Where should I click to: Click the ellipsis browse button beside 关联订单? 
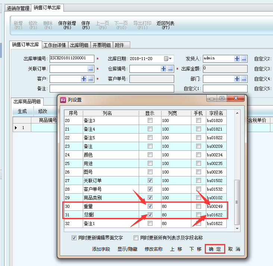click(x=91, y=69)
